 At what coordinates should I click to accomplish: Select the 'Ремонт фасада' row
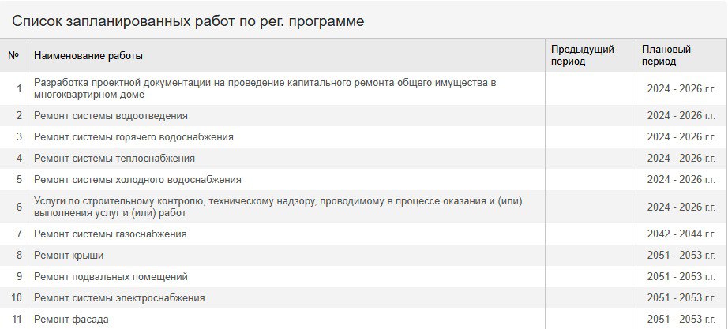click(x=364, y=320)
